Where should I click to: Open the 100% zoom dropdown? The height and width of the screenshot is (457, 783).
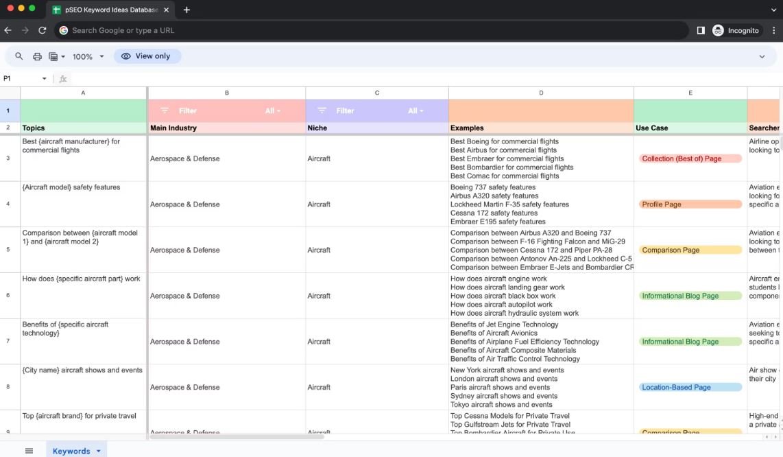point(88,56)
